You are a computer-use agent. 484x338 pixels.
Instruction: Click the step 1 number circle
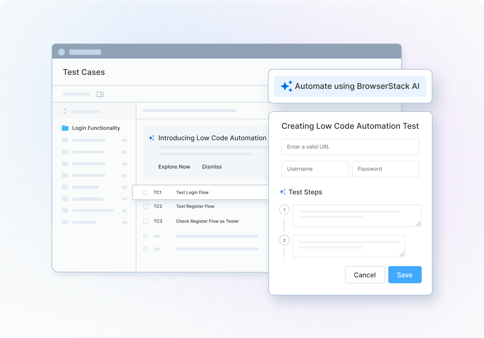click(284, 209)
